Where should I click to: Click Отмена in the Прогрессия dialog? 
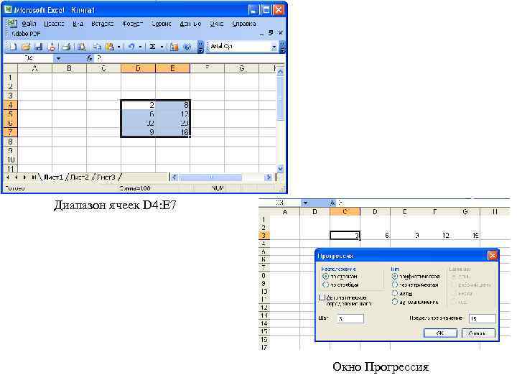pyautogui.click(x=478, y=333)
